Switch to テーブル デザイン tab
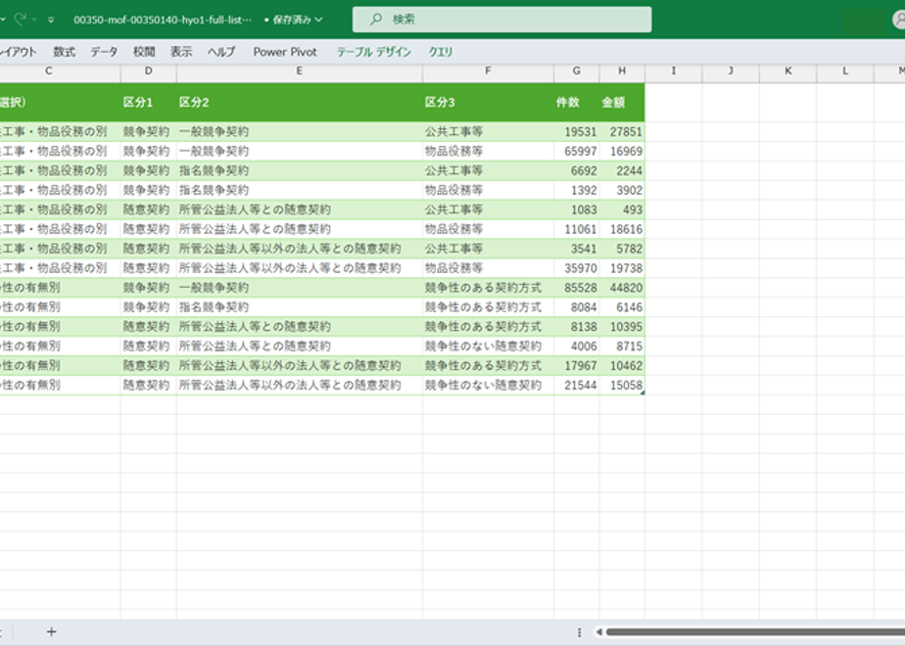This screenshot has height=646, width=905. pos(373,52)
